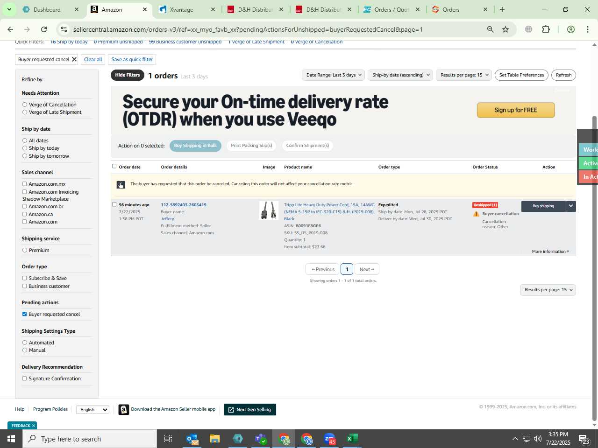Click the volume speaker tray icon
This screenshot has height=448, width=598.
point(538,439)
